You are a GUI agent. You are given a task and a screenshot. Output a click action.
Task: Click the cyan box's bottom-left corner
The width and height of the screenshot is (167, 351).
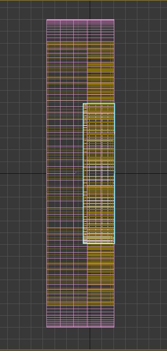point(83,243)
